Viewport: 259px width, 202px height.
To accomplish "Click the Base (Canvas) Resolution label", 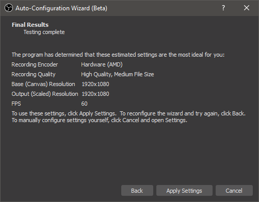I will (x=43, y=84).
